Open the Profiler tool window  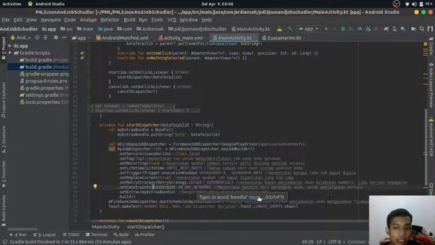(x=145, y=235)
